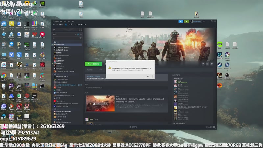Open the Steam menu
Viewport: 263px width, 148px height.
click(x=57, y=21)
